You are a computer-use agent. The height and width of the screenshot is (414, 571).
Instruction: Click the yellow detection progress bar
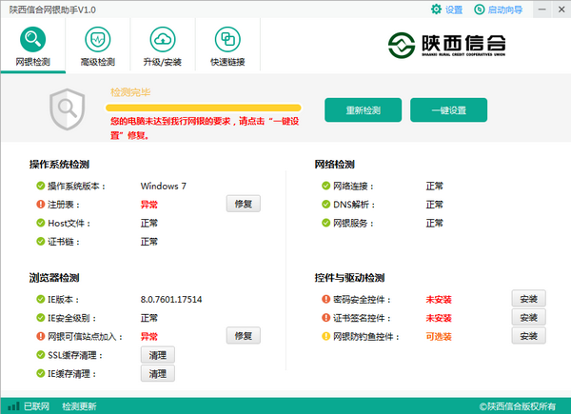point(205,108)
